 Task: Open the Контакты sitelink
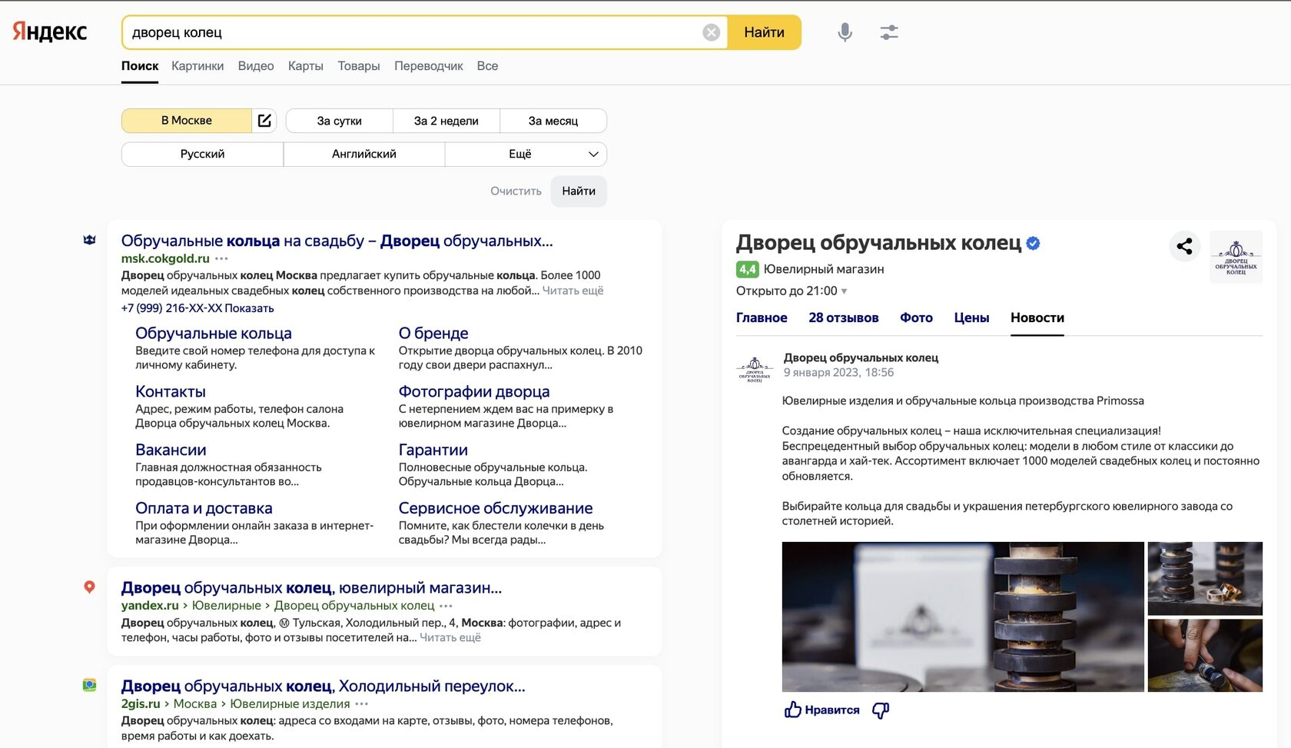coord(171,391)
